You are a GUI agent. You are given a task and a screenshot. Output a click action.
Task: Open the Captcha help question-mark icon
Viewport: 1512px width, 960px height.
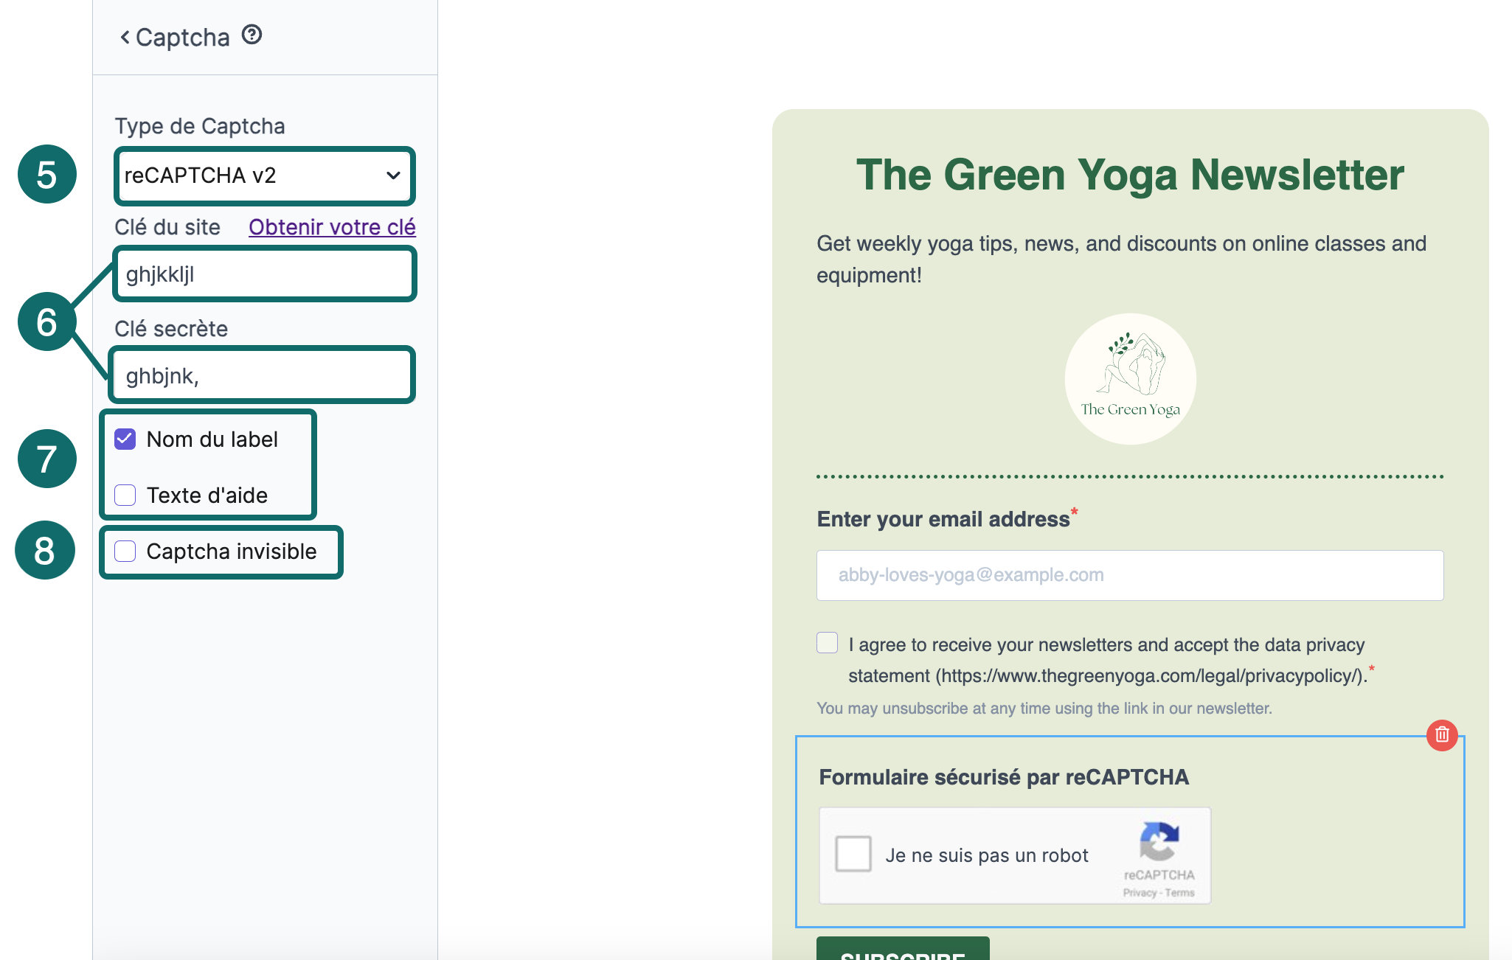(x=252, y=35)
